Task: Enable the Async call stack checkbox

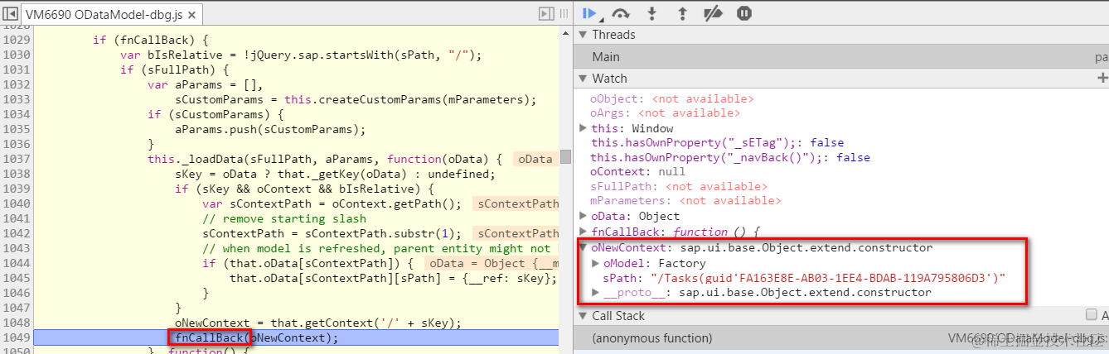Action: click(x=1092, y=315)
